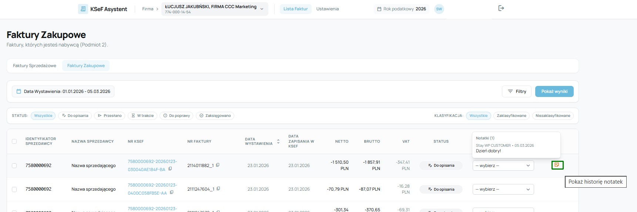This screenshot has height=212, width=637.
Task: Open the Data Wystawienia date range picker
Action: pos(63,91)
